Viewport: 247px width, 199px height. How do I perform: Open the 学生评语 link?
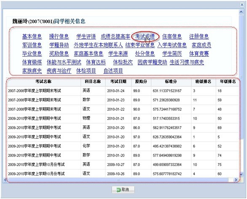pyautogui.click(x=86, y=37)
